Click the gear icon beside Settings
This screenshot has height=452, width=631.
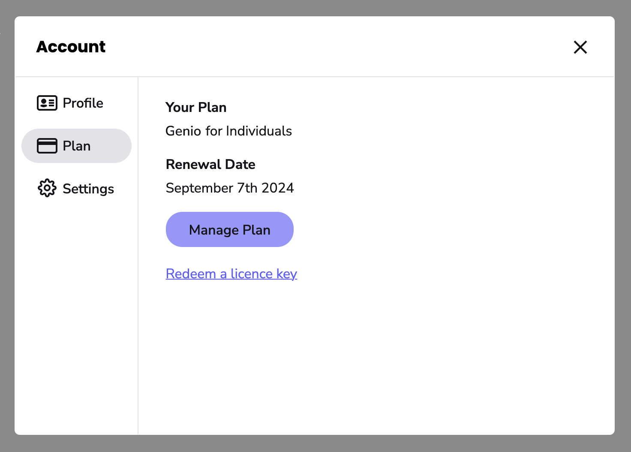point(47,188)
